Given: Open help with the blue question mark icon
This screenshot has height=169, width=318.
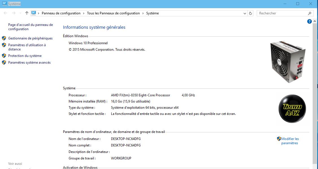Looking at the screenshot, I should tap(309, 21).
